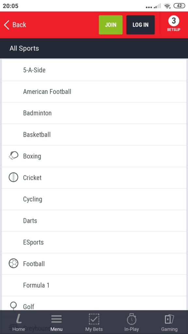The image size is (188, 334).
Task: Choose Badminton from All Sports
Action: (x=94, y=113)
